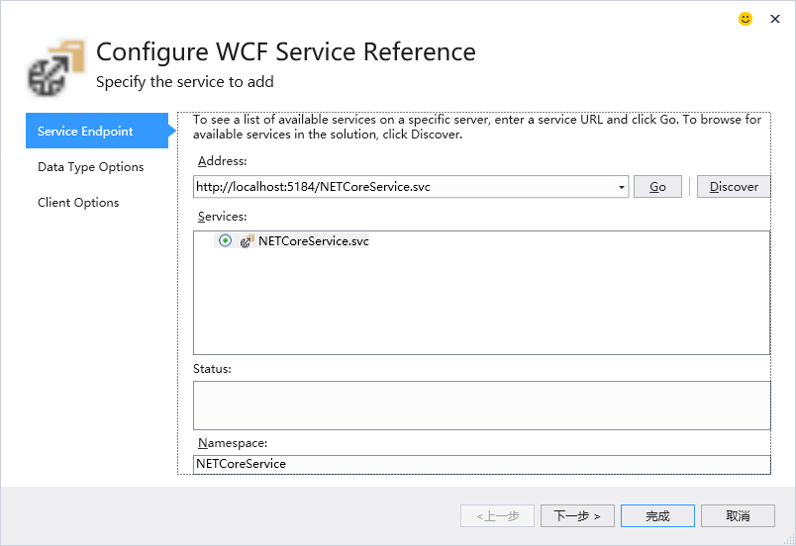Click the 'Specify the service to add' subtitle

coord(185,82)
